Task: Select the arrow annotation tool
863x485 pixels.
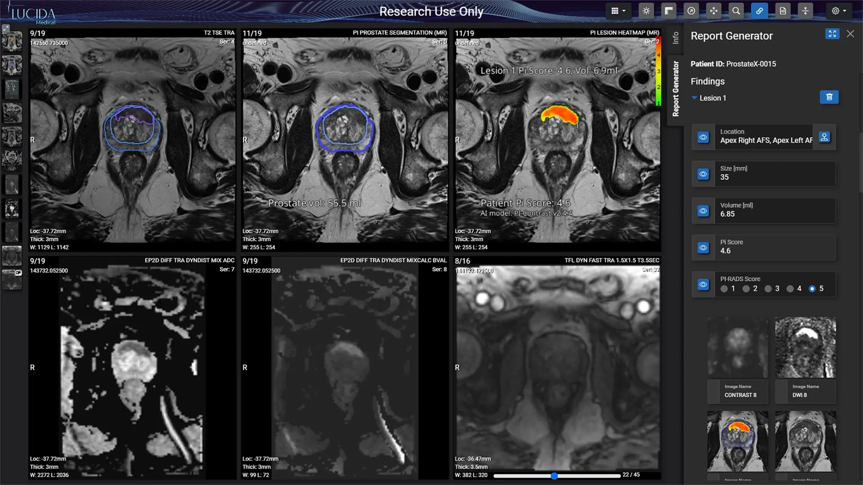Action: tap(691, 11)
